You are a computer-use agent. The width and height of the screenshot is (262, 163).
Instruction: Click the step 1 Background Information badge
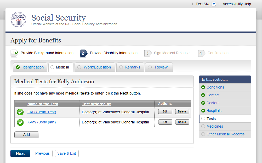[x=14, y=53]
